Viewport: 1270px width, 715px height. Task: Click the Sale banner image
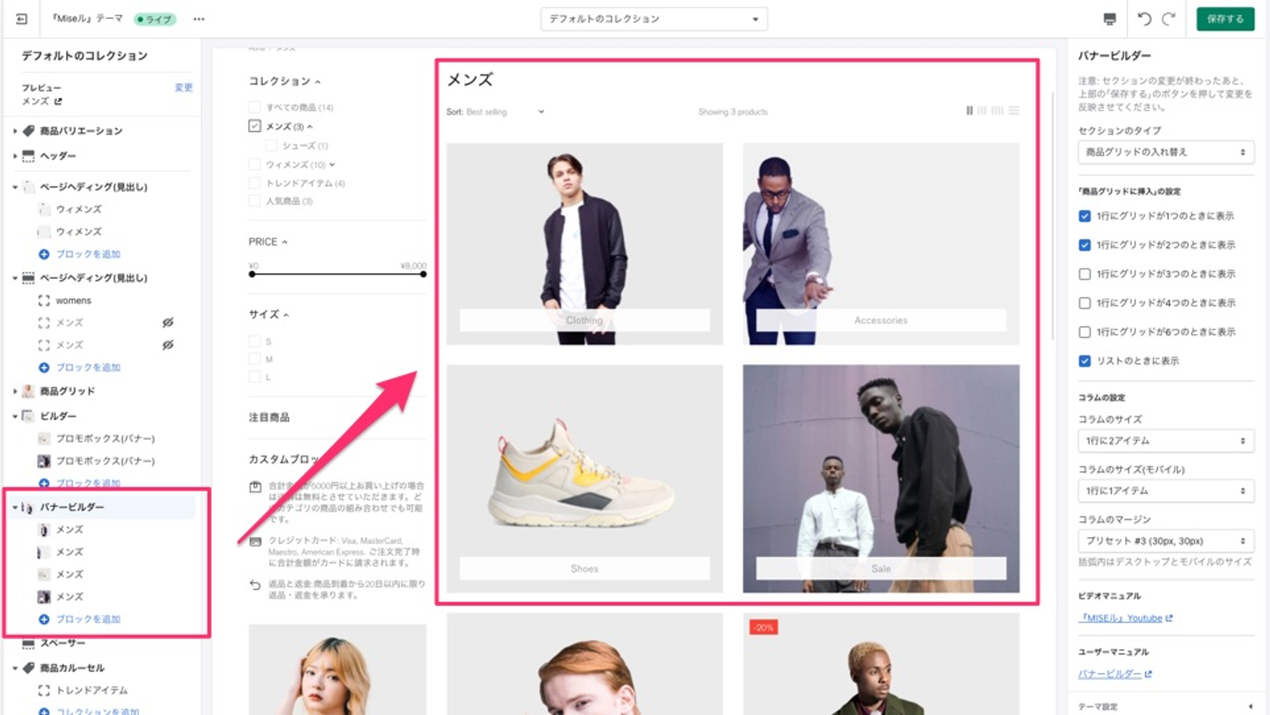tap(881, 478)
